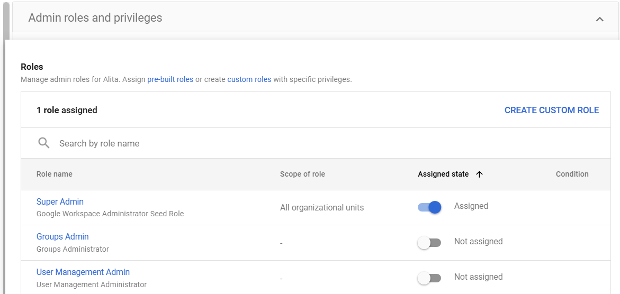Turn on User Management Admin toggle
The width and height of the screenshot is (620, 294).
coord(429,278)
